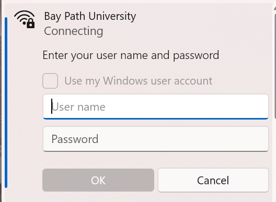
Task: Click the right end of the Password field
Action: coord(263,139)
